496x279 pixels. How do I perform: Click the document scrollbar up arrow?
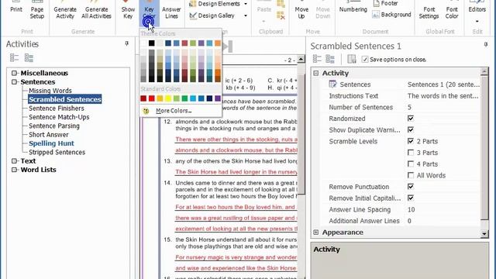pyautogui.click(x=301, y=59)
